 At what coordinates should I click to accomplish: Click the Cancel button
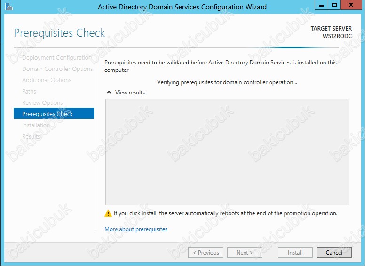pos(334,252)
